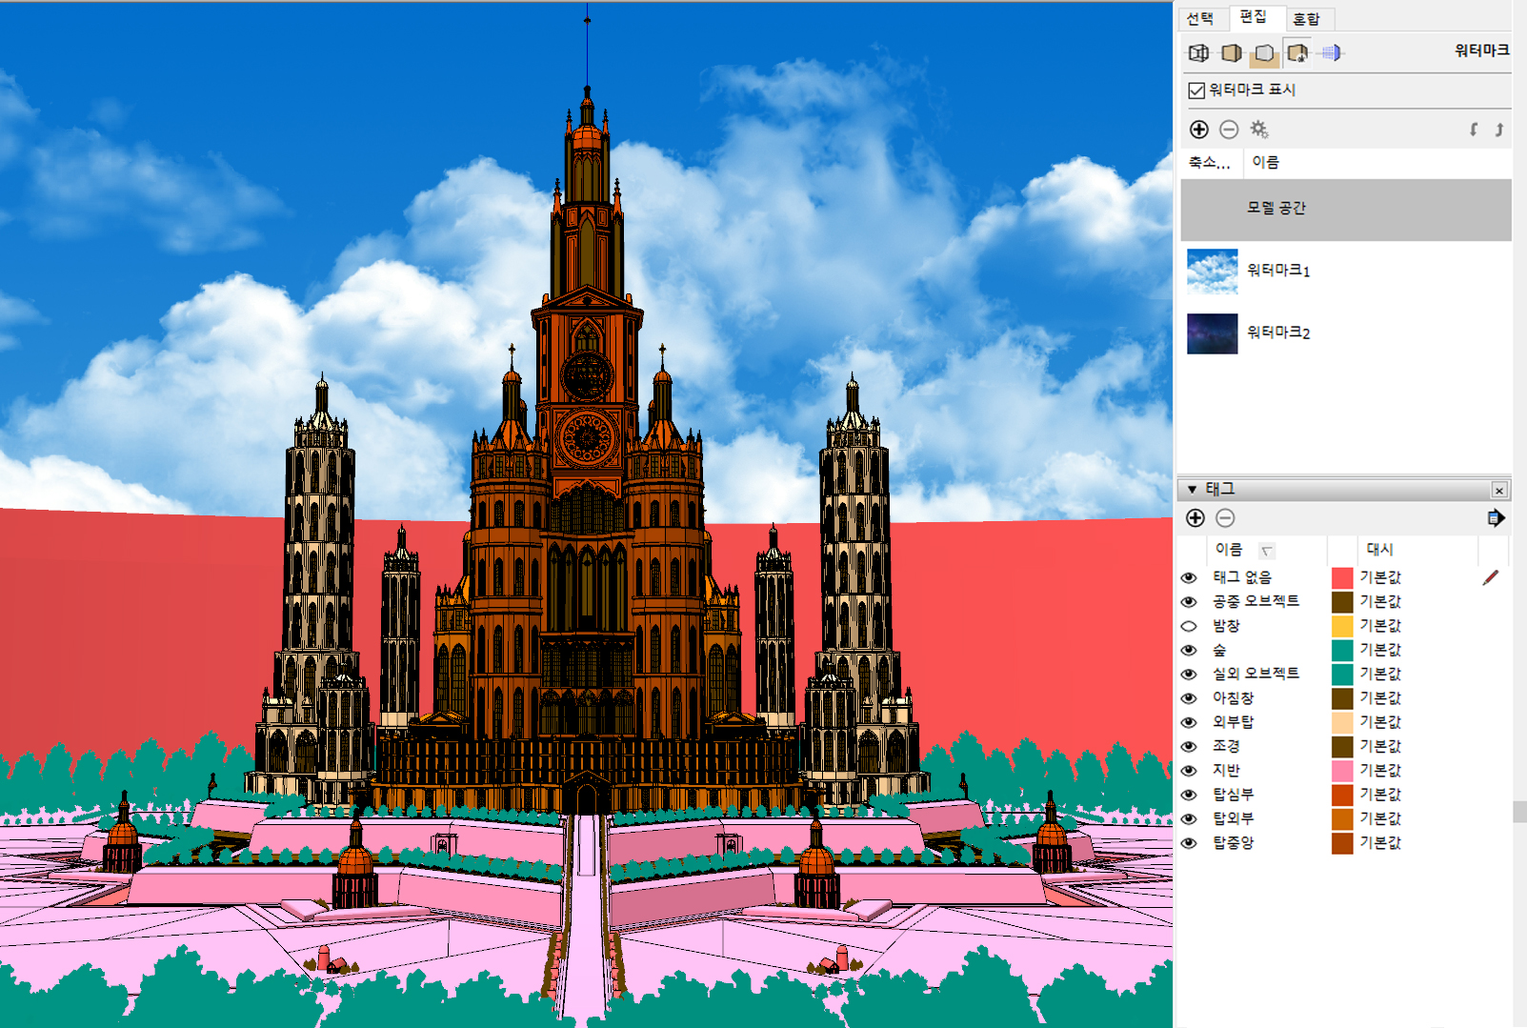Viewport: 1527px width, 1028px height.
Task: Switch to the 혼합 tab
Action: (1306, 19)
